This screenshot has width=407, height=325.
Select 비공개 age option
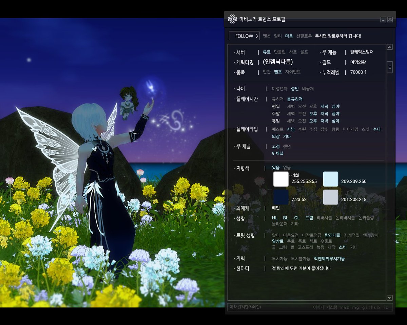coord(308,89)
